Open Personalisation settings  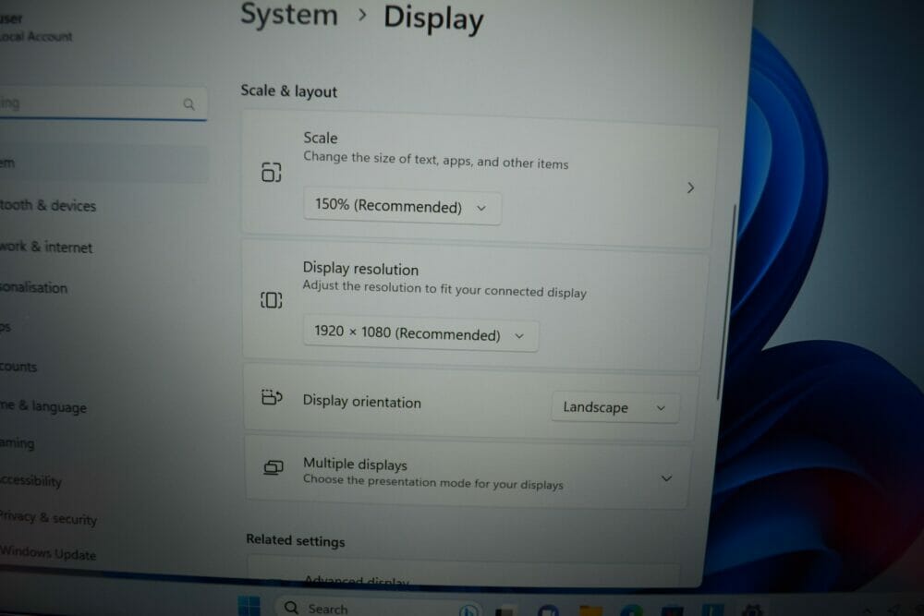coord(33,288)
